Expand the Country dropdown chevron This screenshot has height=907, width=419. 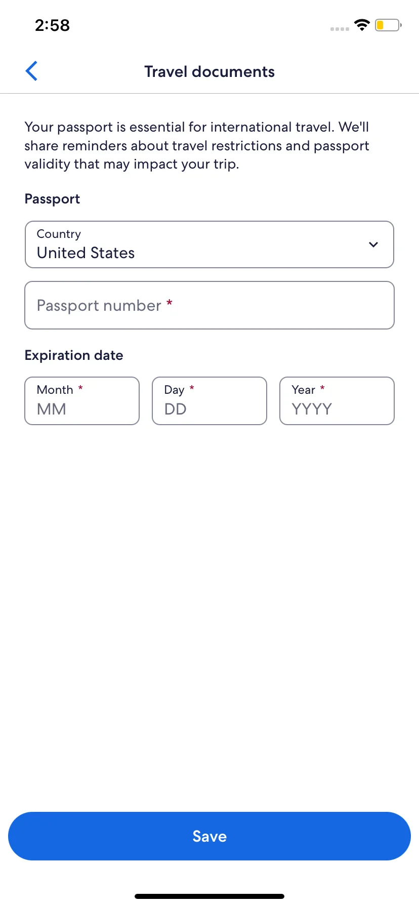tap(373, 244)
